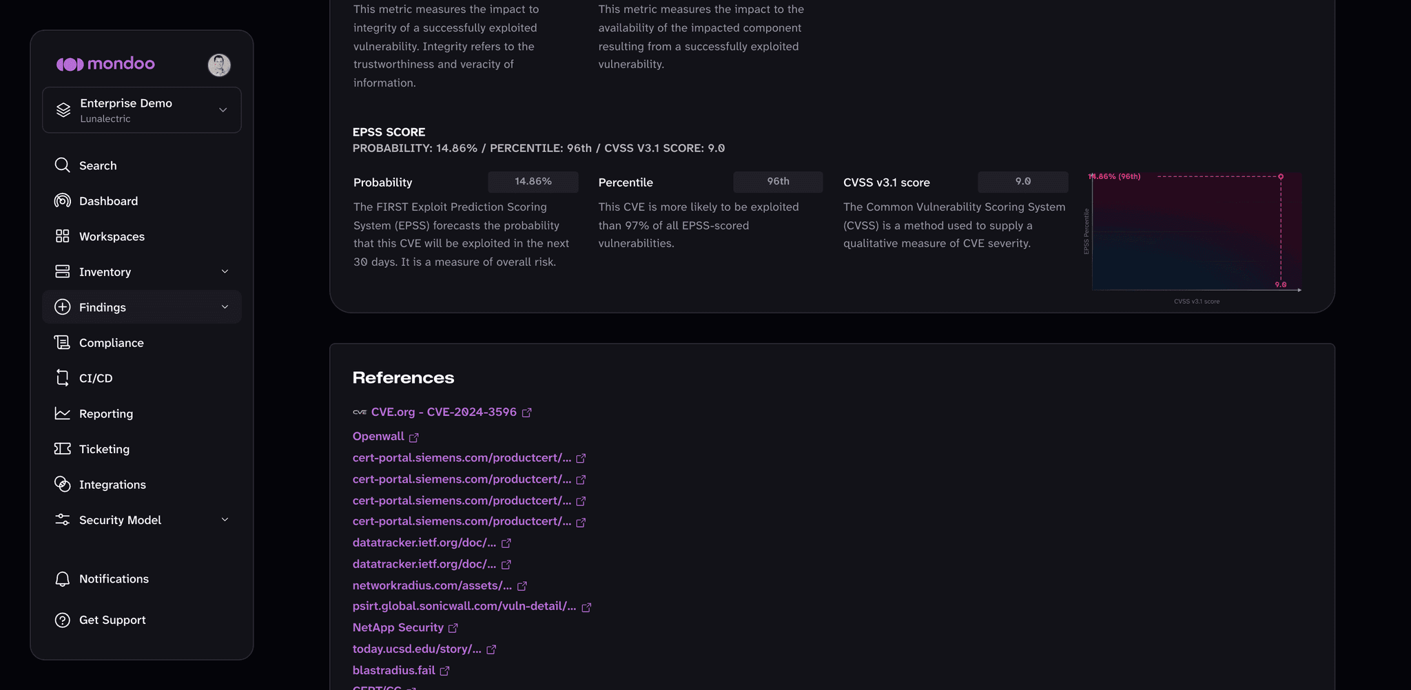Expand the Security Model chevron

coord(225,520)
